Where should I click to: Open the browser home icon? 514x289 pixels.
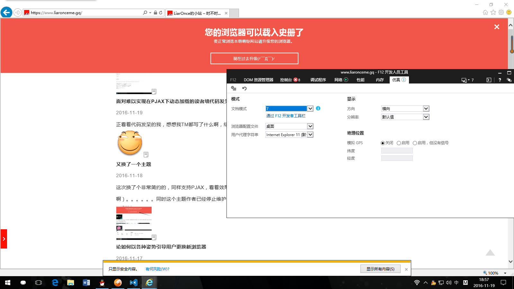coord(485,13)
